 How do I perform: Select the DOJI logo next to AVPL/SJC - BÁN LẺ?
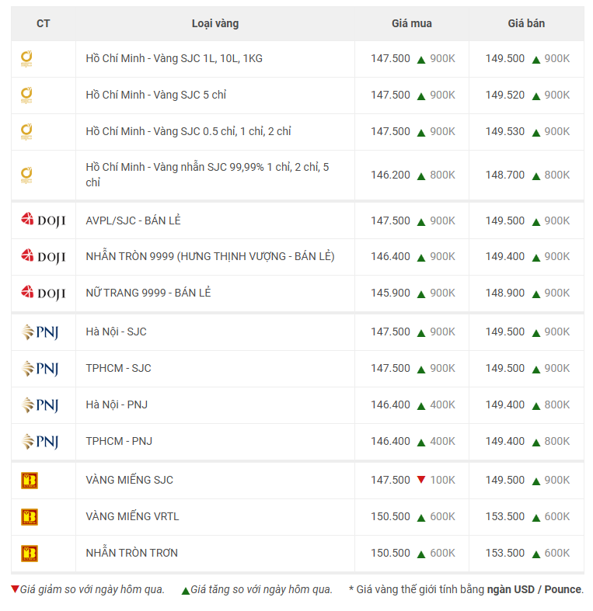(x=43, y=220)
